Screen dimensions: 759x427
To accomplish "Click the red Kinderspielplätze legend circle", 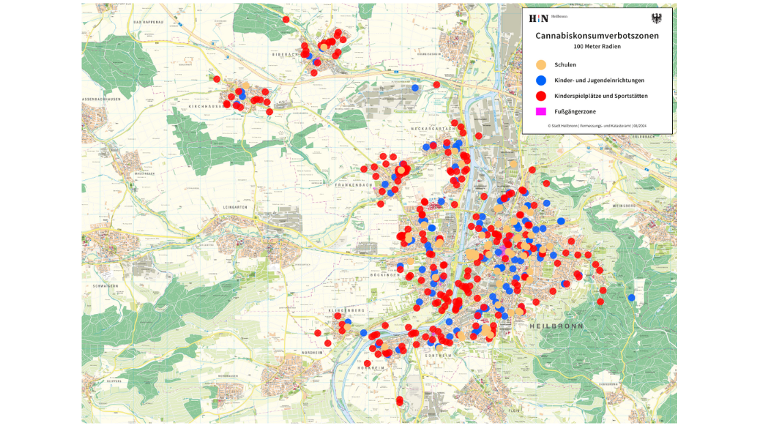I will tap(541, 96).
